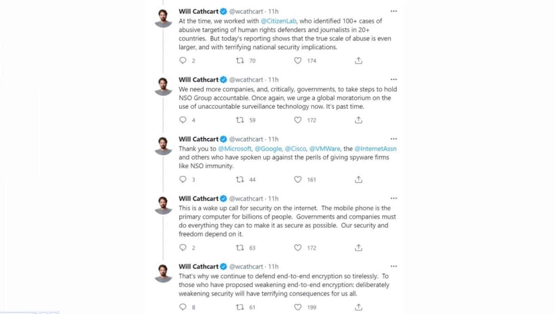
Task: Open the more options menu on the CitizenLab tweet
Action: [x=394, y=11]
